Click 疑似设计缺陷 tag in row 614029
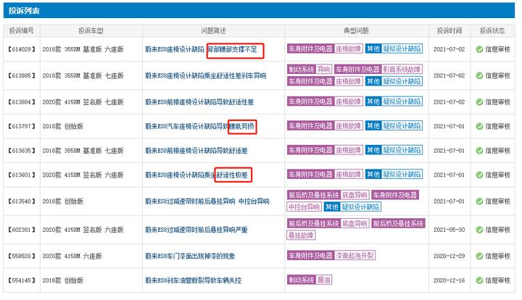Viewport: 522px width, 300px height. tap(402, 49)
